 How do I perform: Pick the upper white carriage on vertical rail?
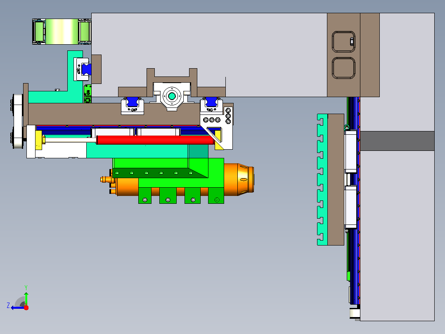tap(350, 152)
